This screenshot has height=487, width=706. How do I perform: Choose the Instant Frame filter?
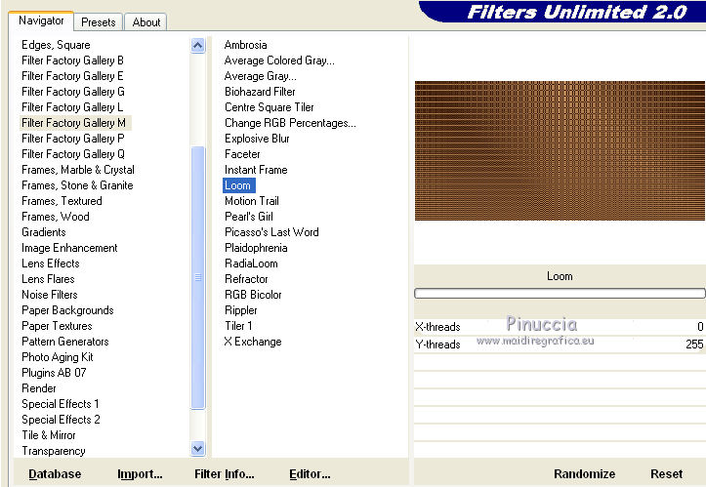click(256, 170)
